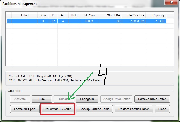Click the Change ID button
This screenshot has width=180, height=122.
click(87, 99)
